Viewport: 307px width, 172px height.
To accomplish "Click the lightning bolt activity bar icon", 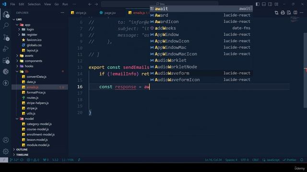I will [x=6, y=83].
